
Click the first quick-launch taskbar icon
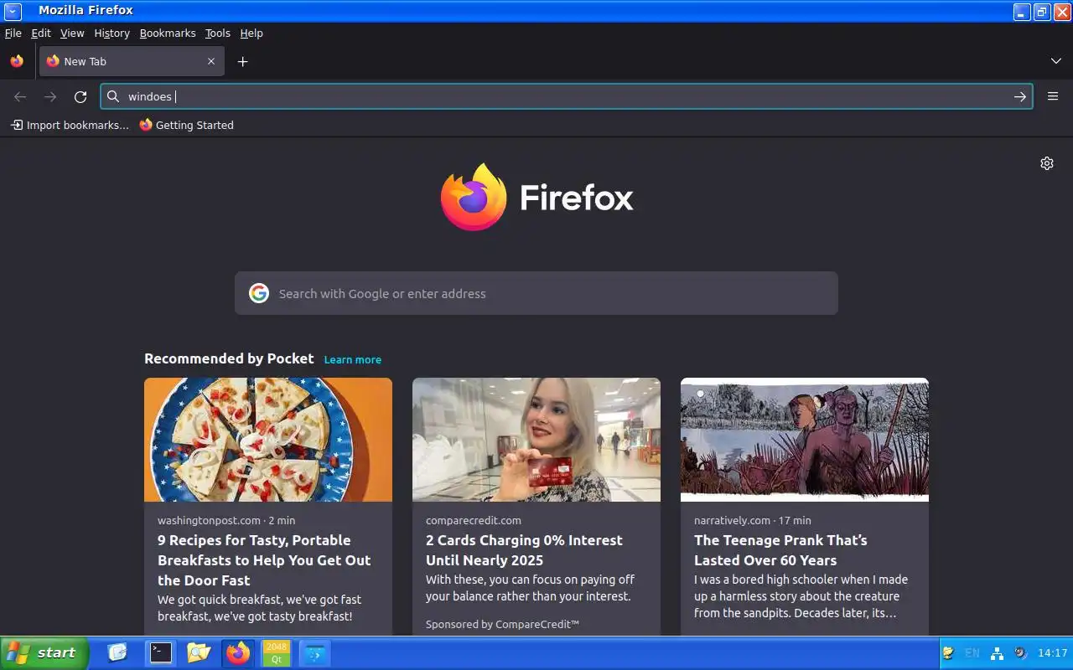coord(117,652)
